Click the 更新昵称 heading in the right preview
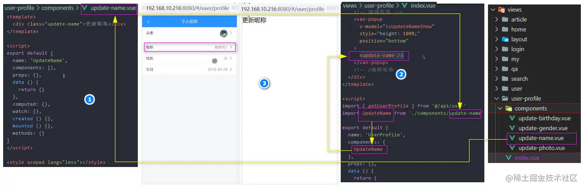Screen dimensions: 584x189 pyautogui.click(x=254, y=20)
